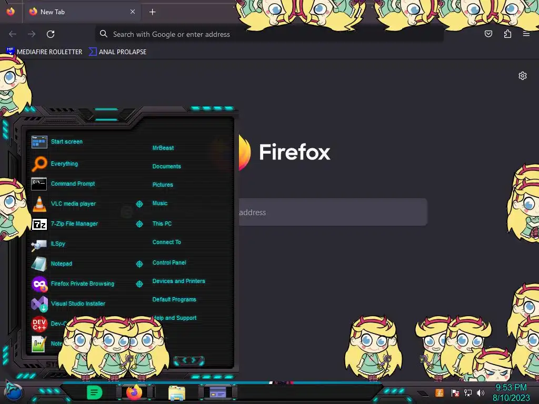Expand the Notepad jump list arrow
Screen dimensions: 539x404
[x=139, y=264]
